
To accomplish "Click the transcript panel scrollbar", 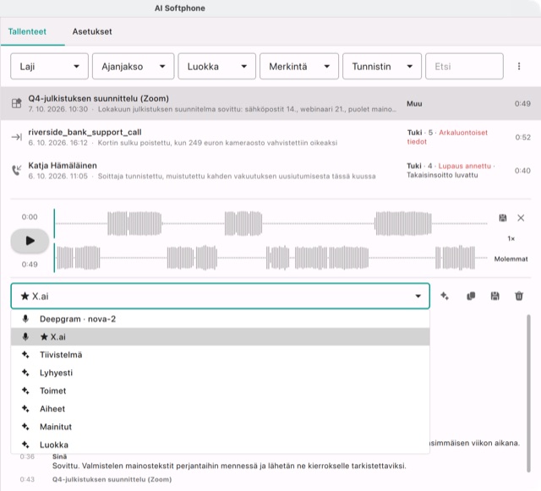I will pyautogui.click(x=528, y=393).
